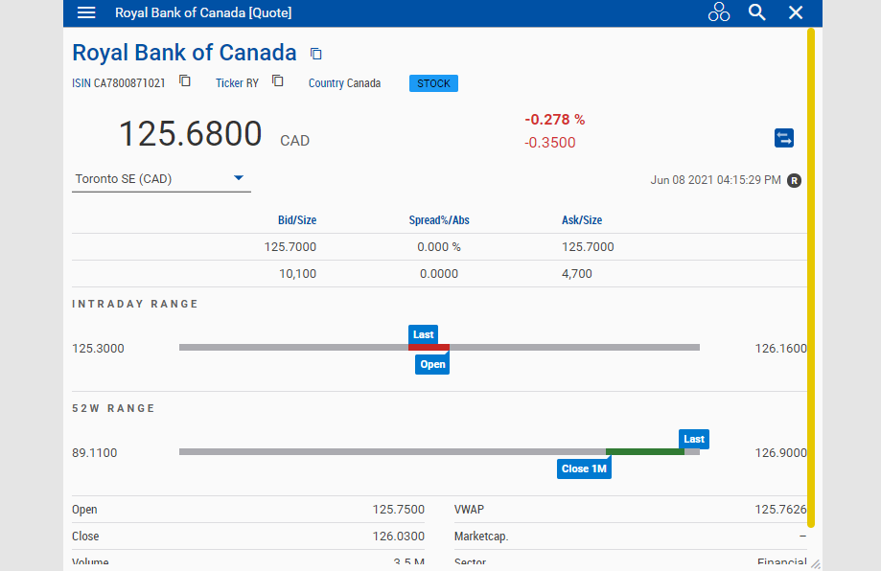The width and height of the screenshot is (881, 571).
Task: Click the intraday high 126.1600
Action: [780, 349]
